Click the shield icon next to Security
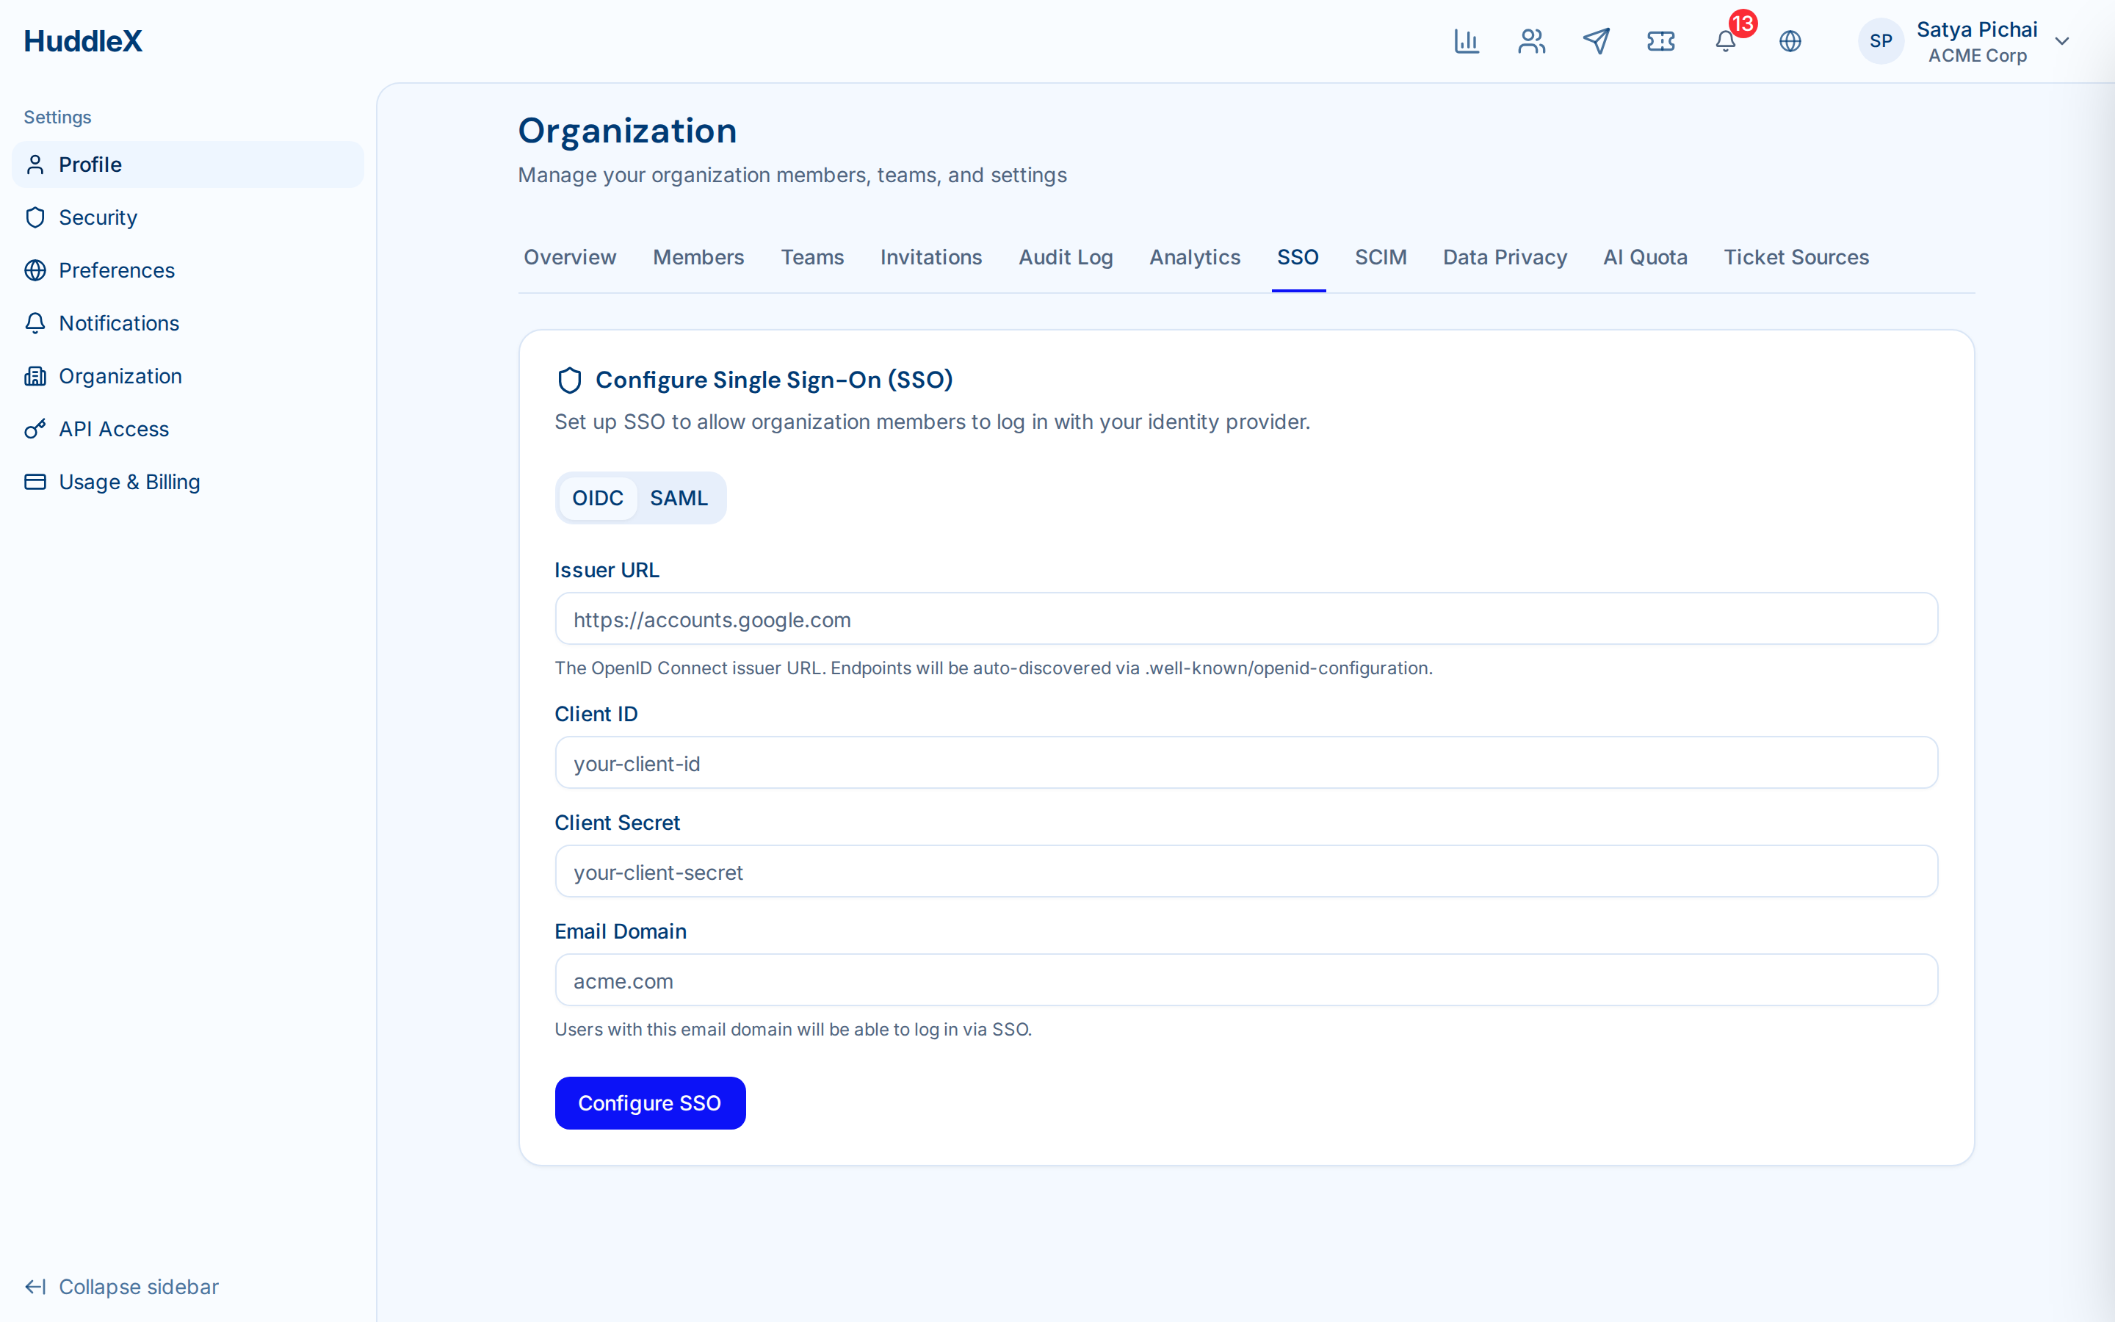The width and height of the screenshot is (2115, 1322). point(35,217)
